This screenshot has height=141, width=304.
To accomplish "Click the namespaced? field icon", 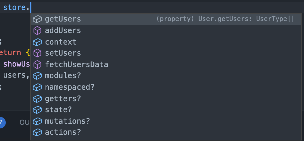I will click(37, 87).
